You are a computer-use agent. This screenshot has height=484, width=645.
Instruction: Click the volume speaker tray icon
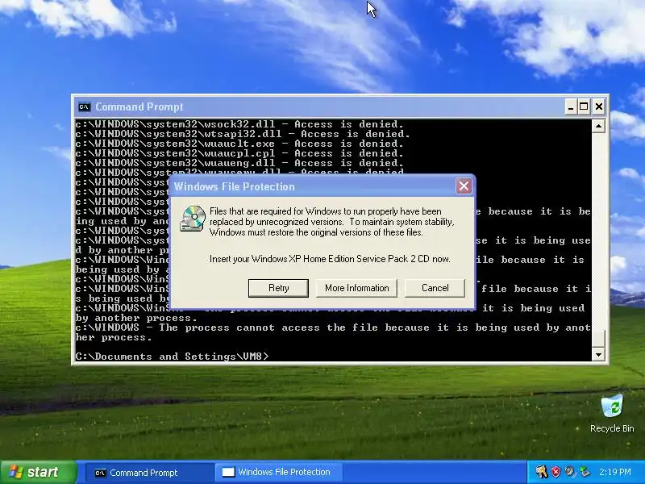click(x=570, y=472)
